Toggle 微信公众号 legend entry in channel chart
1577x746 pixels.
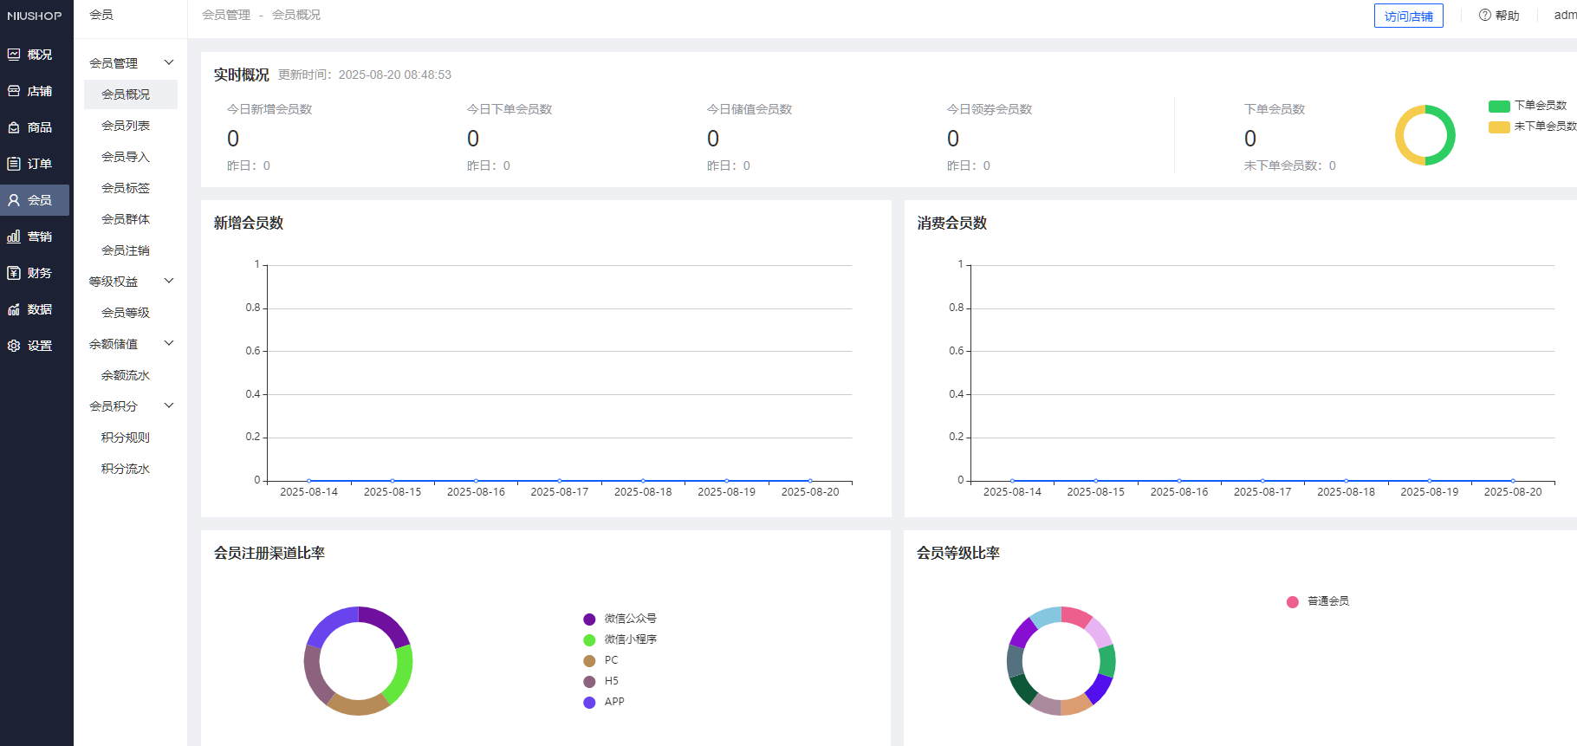pyautogui.click(x=589, y=619)
